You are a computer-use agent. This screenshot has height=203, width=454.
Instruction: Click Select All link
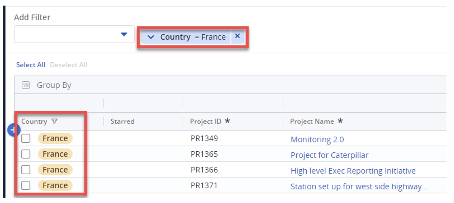(x=31, y=65)
